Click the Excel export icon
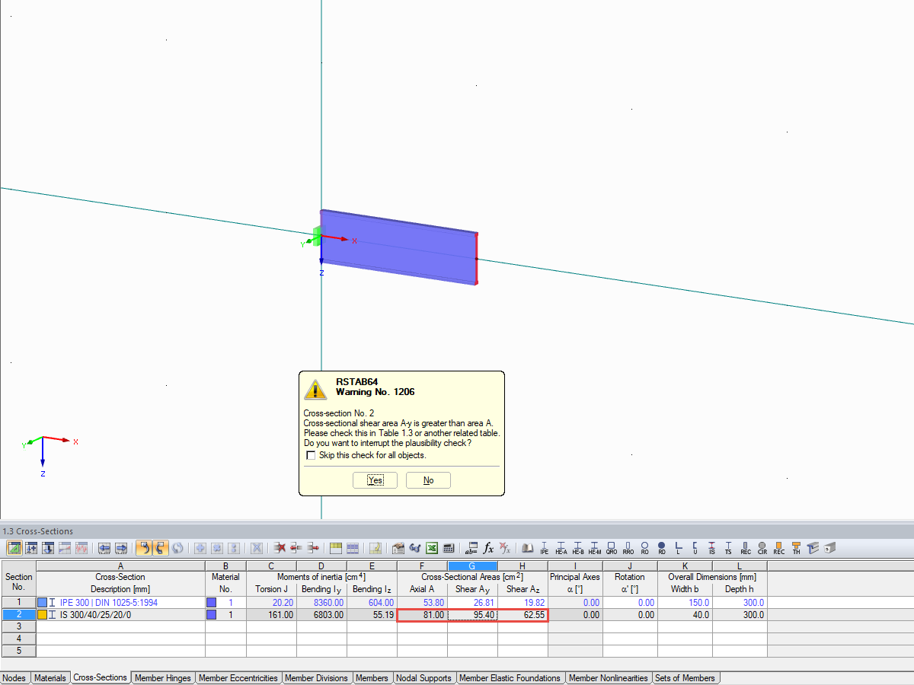 433,548
